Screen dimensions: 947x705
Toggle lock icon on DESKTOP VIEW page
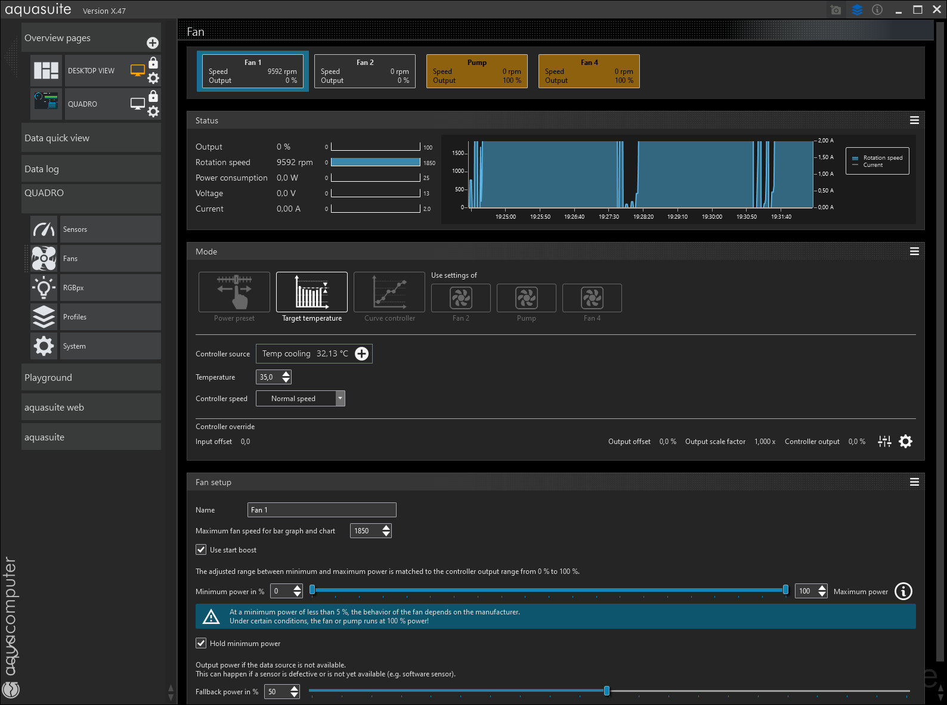coord(153,63)
